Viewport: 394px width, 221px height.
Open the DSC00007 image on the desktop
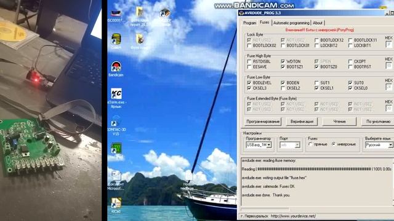(x=116, y=15)
